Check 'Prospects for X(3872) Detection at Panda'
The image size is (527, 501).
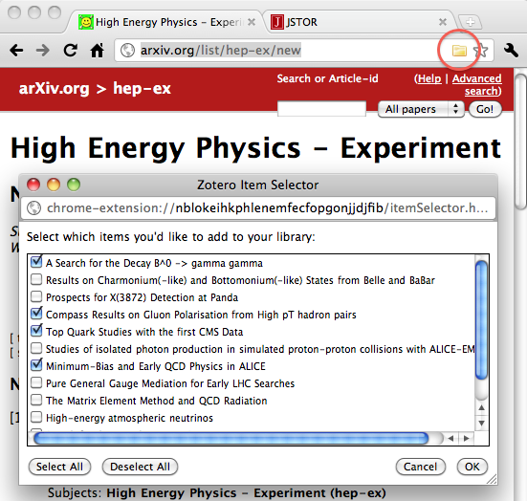36,297
